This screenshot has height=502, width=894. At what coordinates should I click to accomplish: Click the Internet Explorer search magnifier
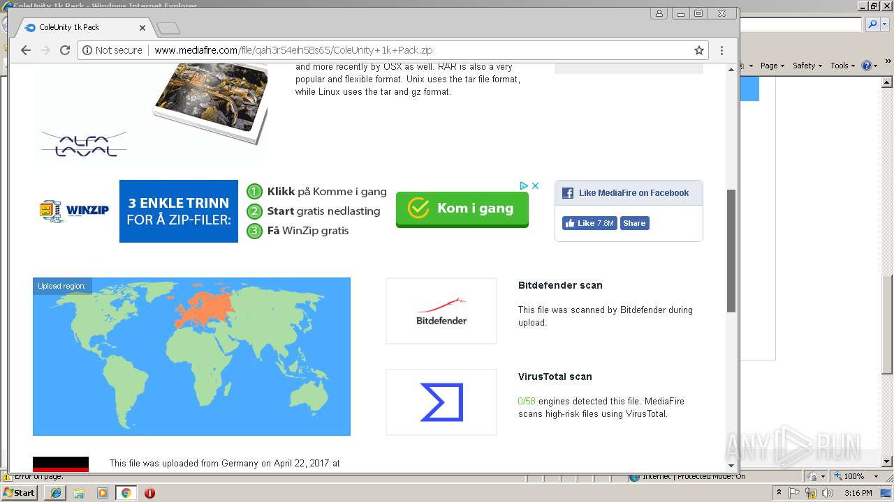click(x=872, y=24)
